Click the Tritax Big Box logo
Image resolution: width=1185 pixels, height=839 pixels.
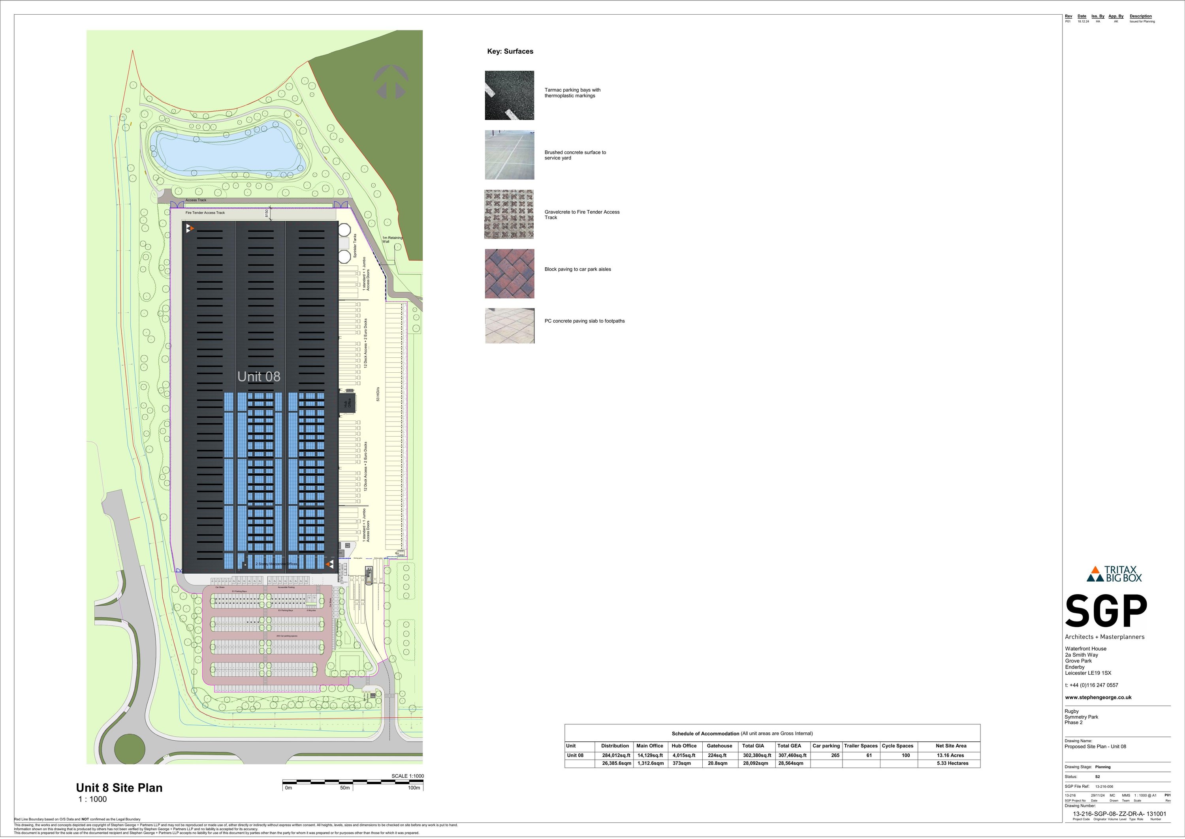tap(1115, 574)
